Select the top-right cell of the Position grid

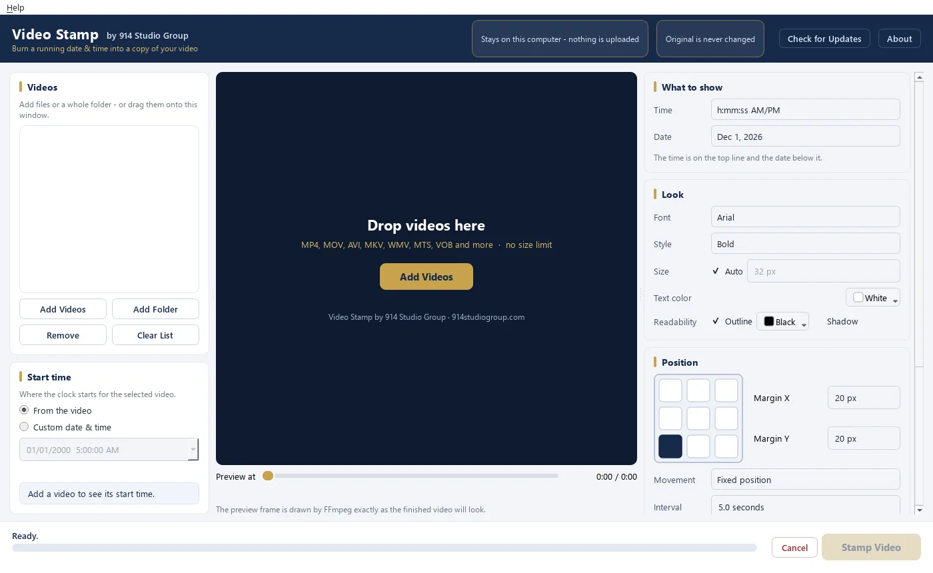coord(726,390)
